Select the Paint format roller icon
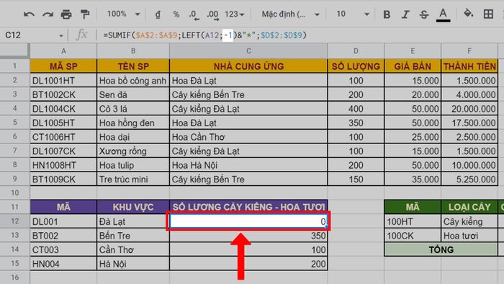504x284 pixels. pos(85,14)
